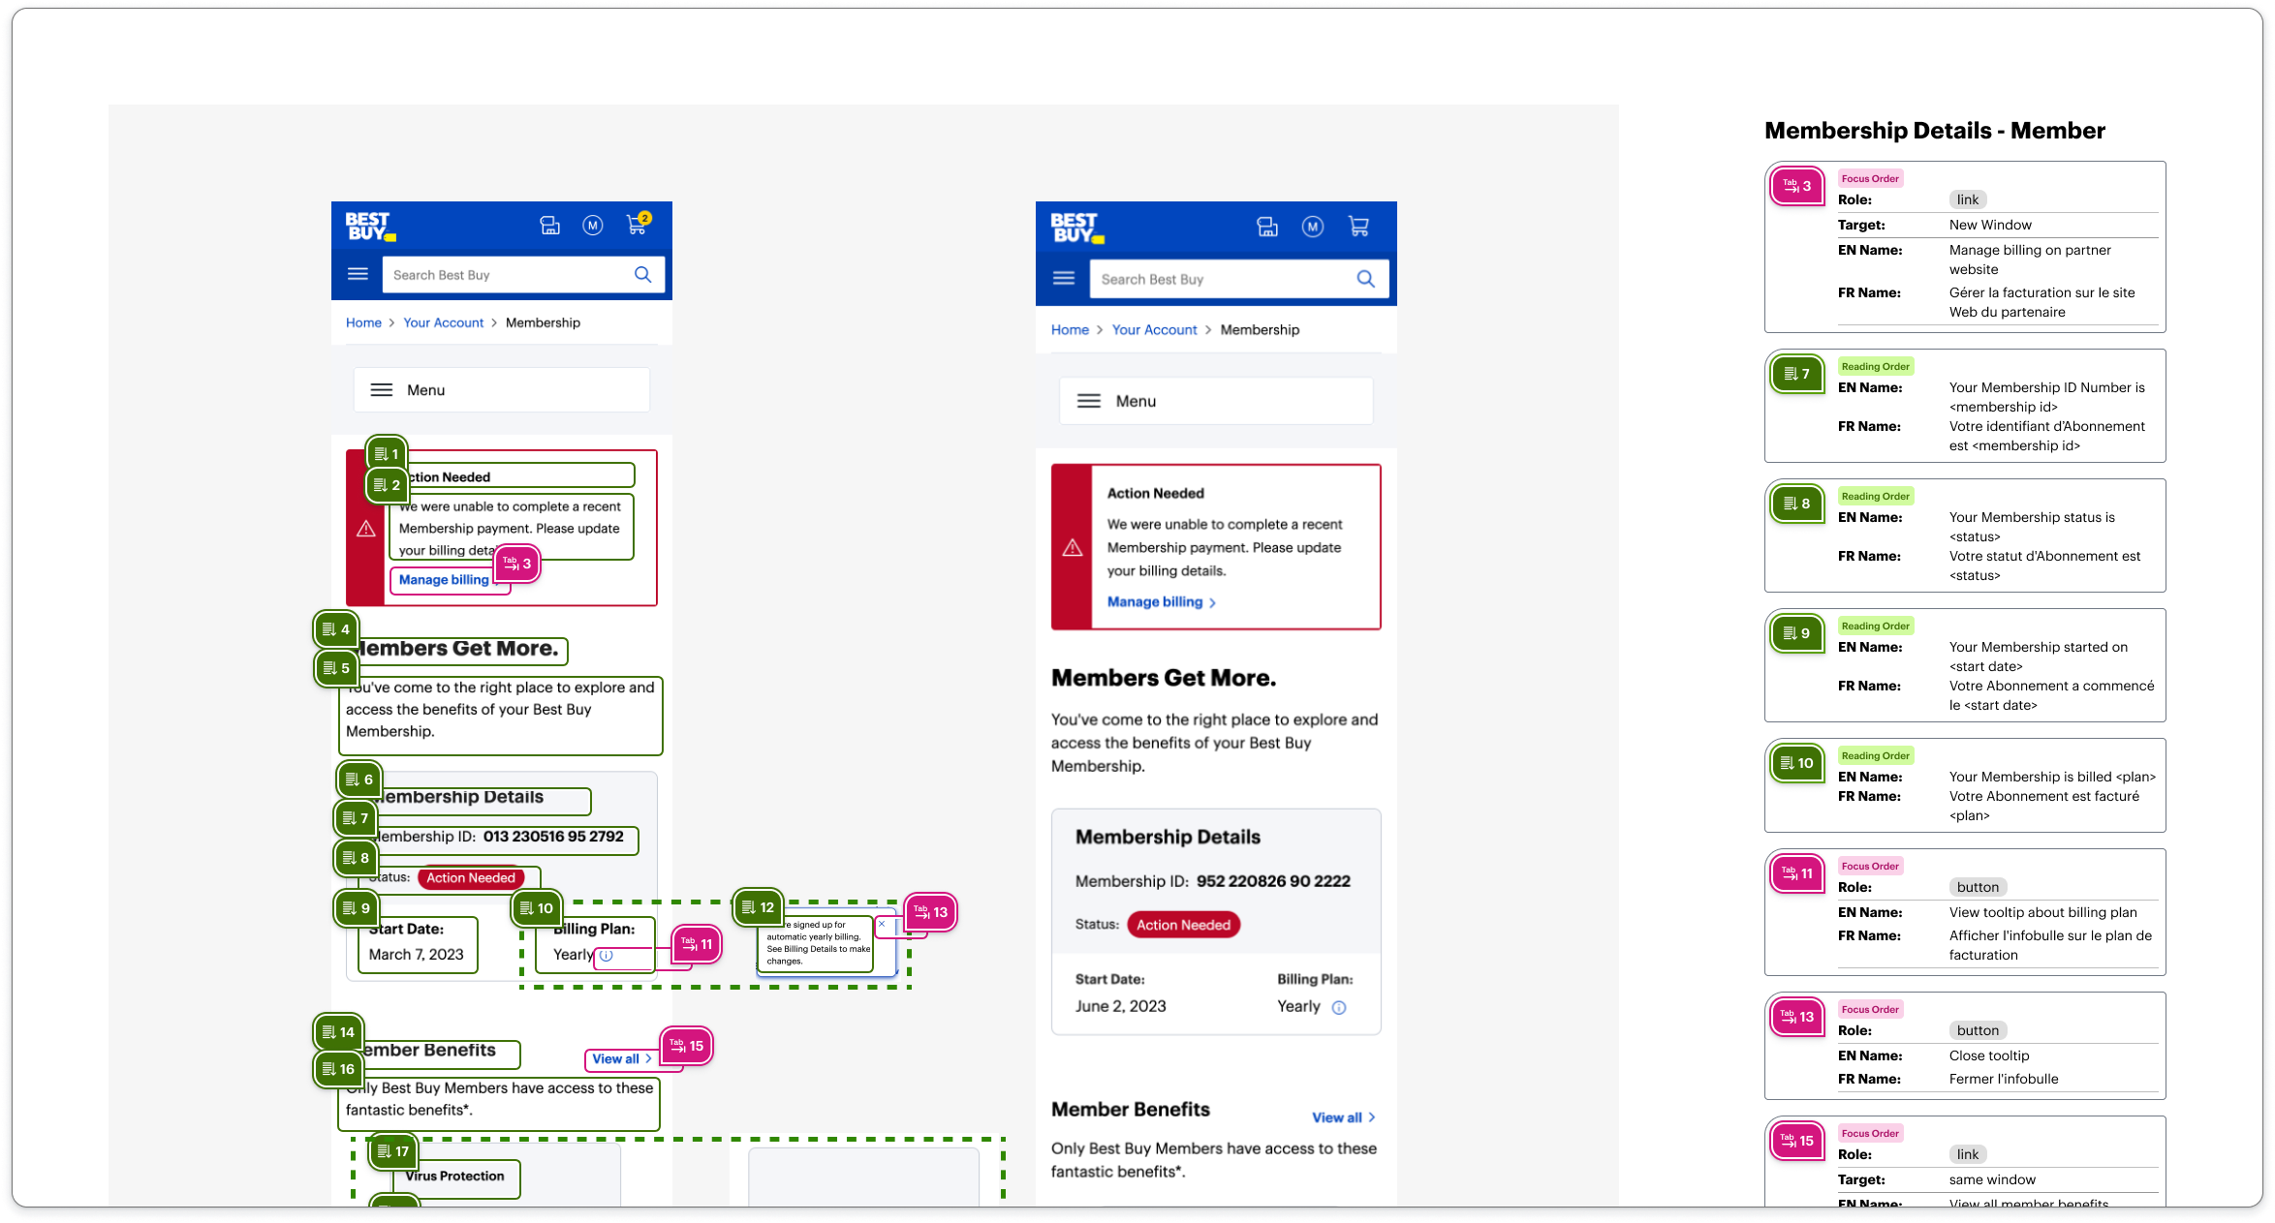Click the button role chip in spec card 13

[x=1978, y=1031]
